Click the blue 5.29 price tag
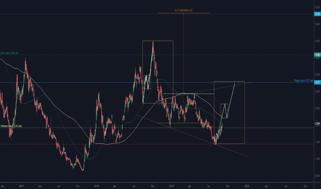321x189 pixels. coord(317,14)
